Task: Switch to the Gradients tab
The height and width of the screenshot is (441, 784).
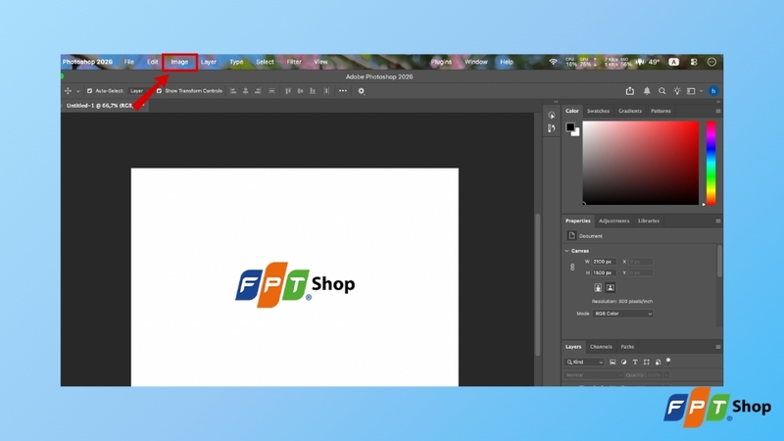Action: [630, 111]
